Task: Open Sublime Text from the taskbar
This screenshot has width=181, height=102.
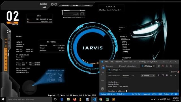Action: 114,99
